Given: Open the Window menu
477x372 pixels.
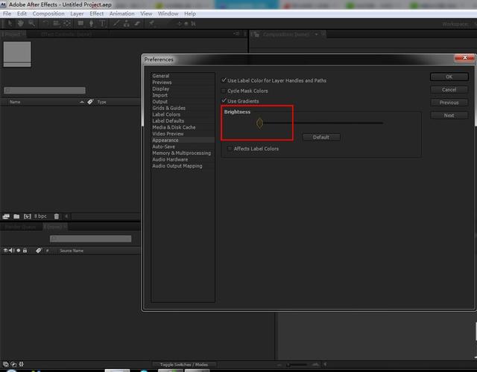Looking at the screenshot, I should point(168,13).
